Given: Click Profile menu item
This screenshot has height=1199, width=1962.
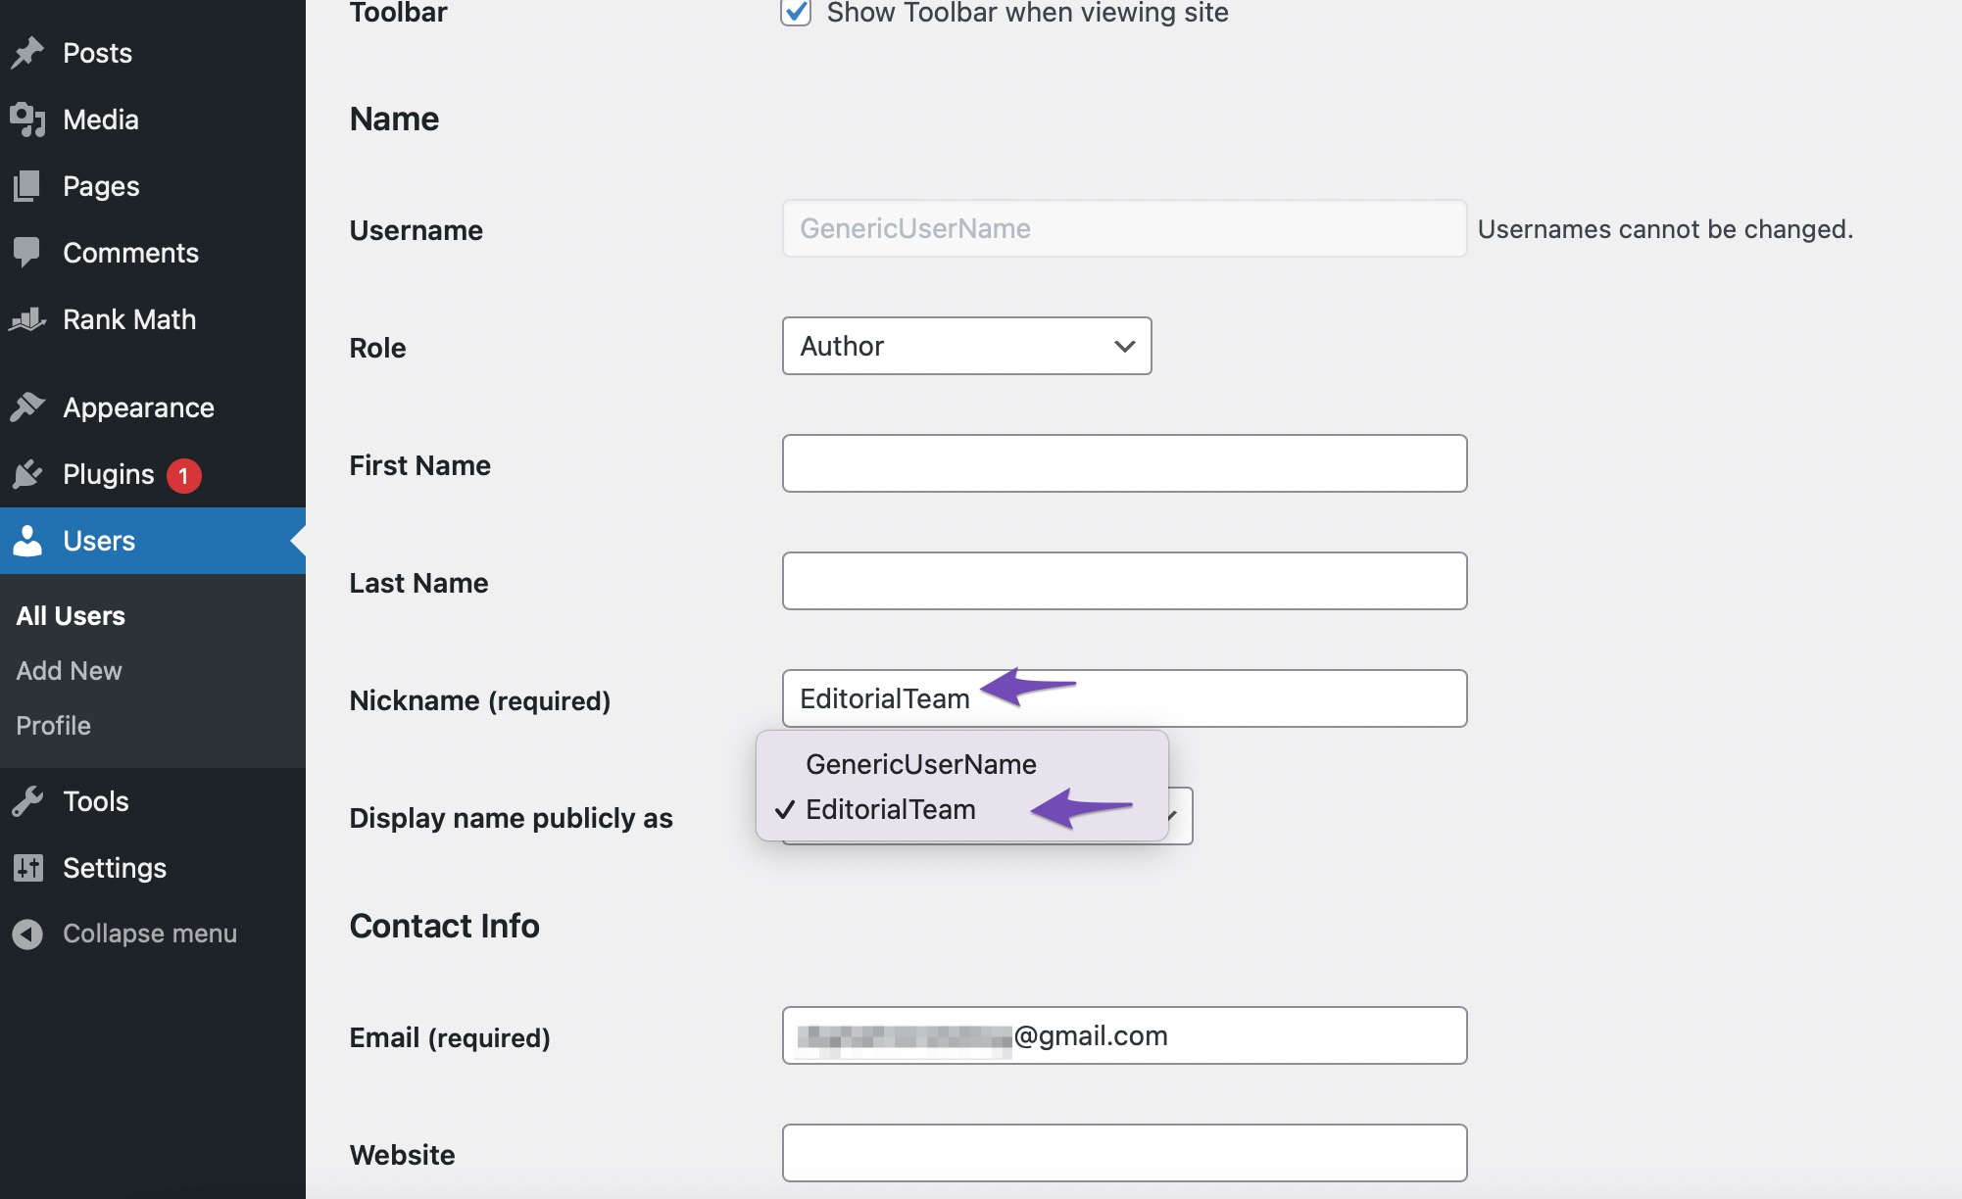Looking at the screenshot, I should pyautogui.click(x=52, y=726).
